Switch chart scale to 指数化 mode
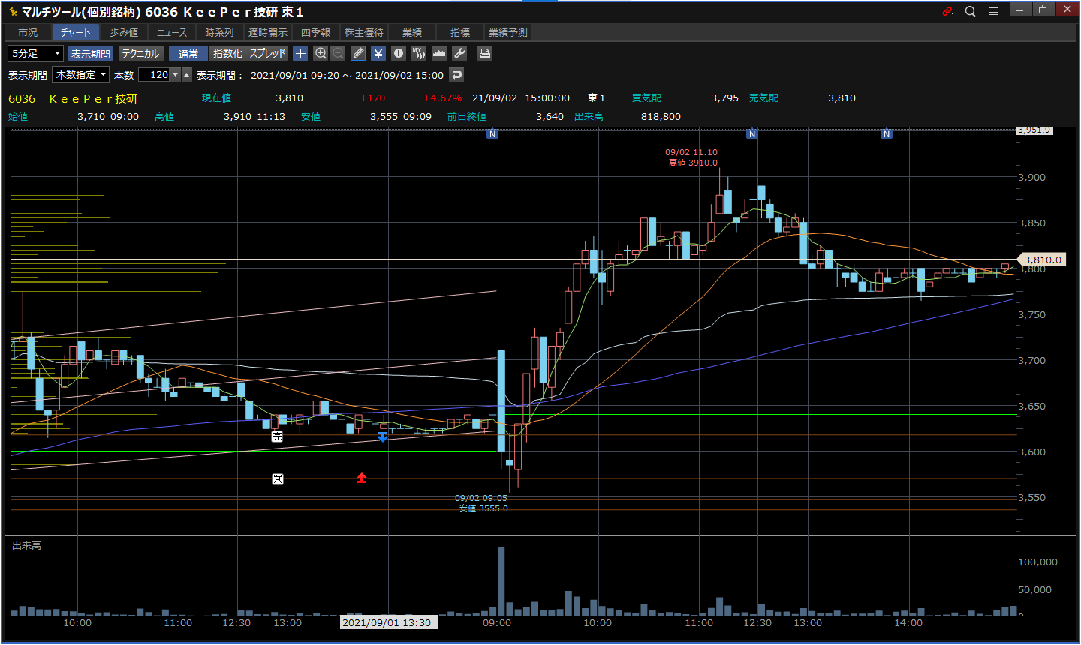Image resolution: width=1081 pixels, height=645 pixels. [x=227, y=54]
